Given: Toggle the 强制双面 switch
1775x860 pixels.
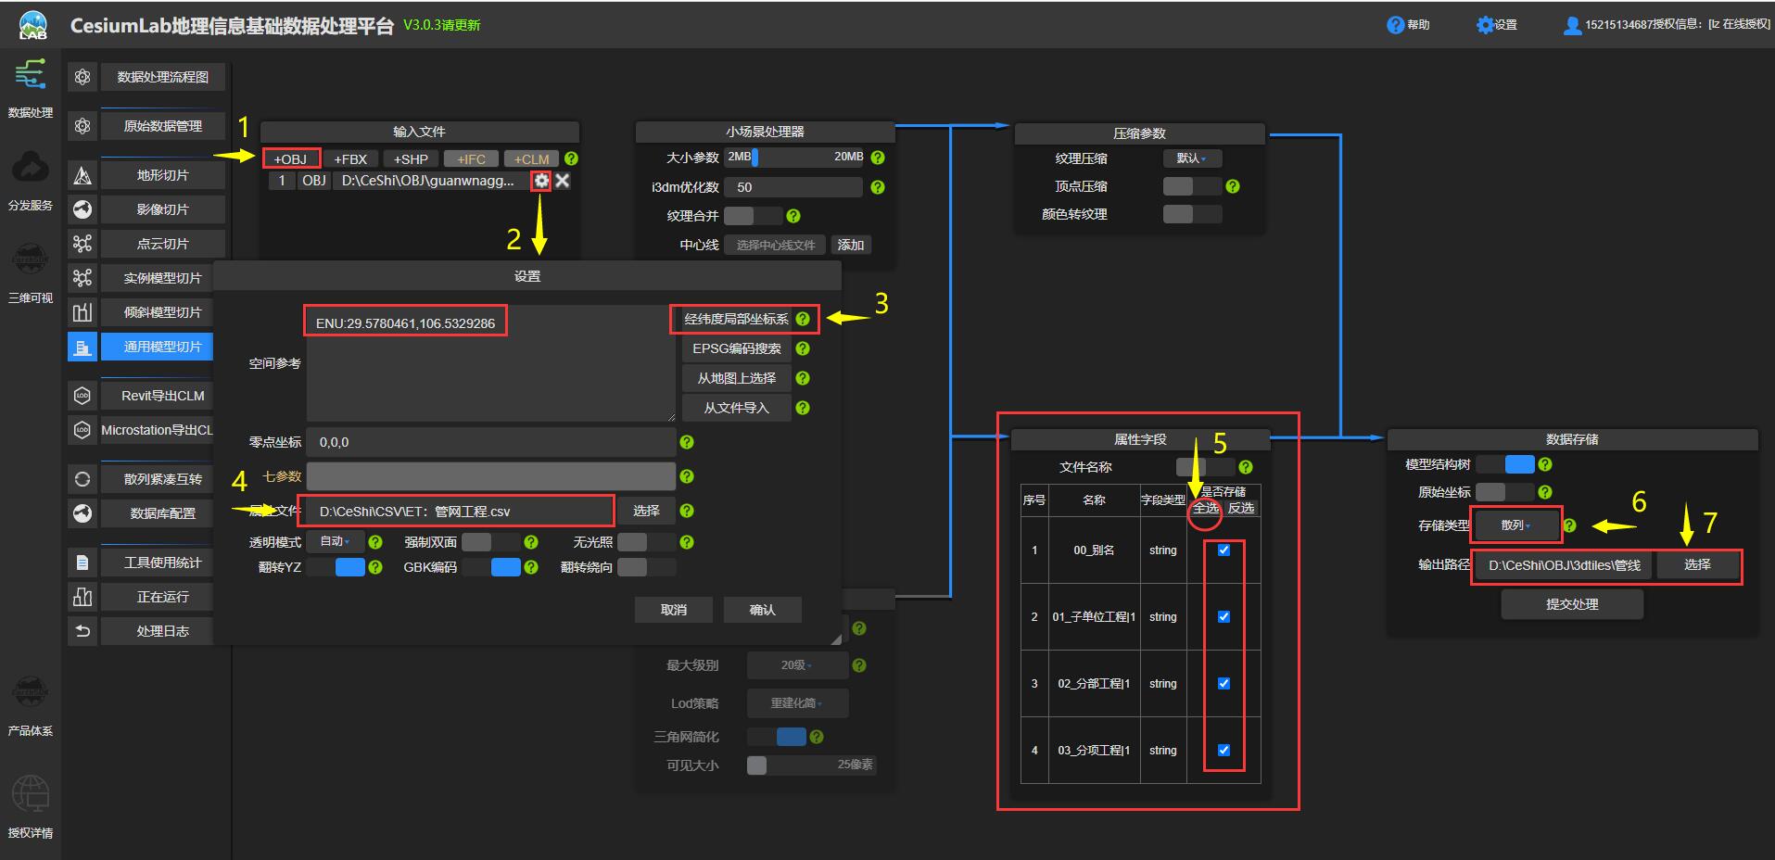Looking at the screenshot, I should pos(491,542).
